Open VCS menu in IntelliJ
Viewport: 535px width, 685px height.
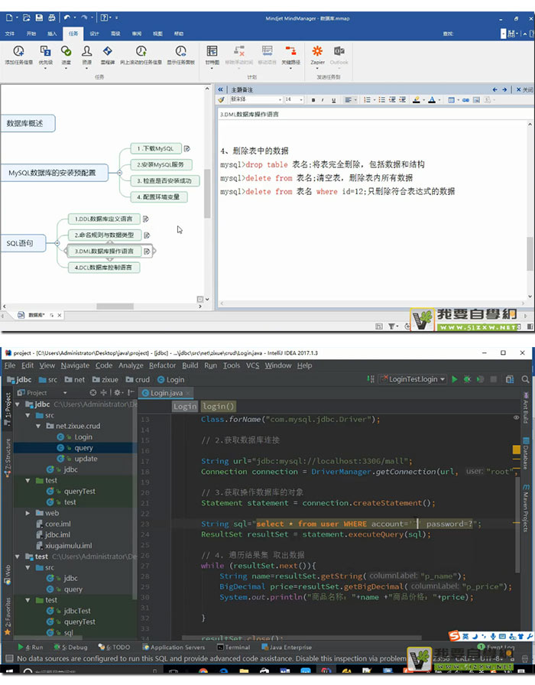(x=252, y=365)
